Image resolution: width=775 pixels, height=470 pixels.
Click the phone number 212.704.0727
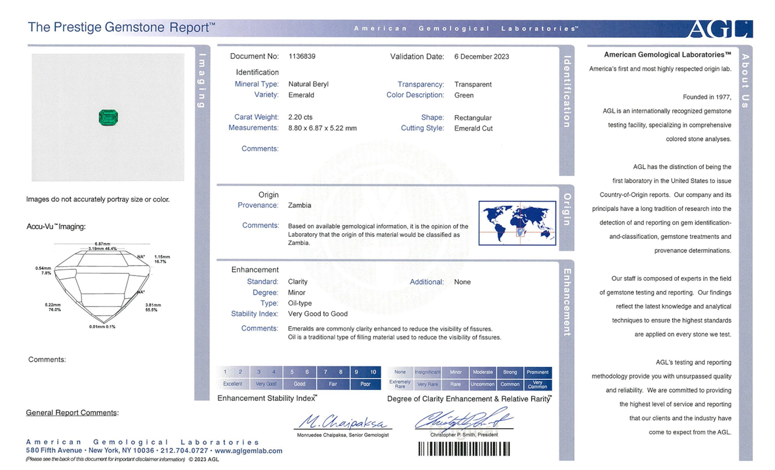184,450
